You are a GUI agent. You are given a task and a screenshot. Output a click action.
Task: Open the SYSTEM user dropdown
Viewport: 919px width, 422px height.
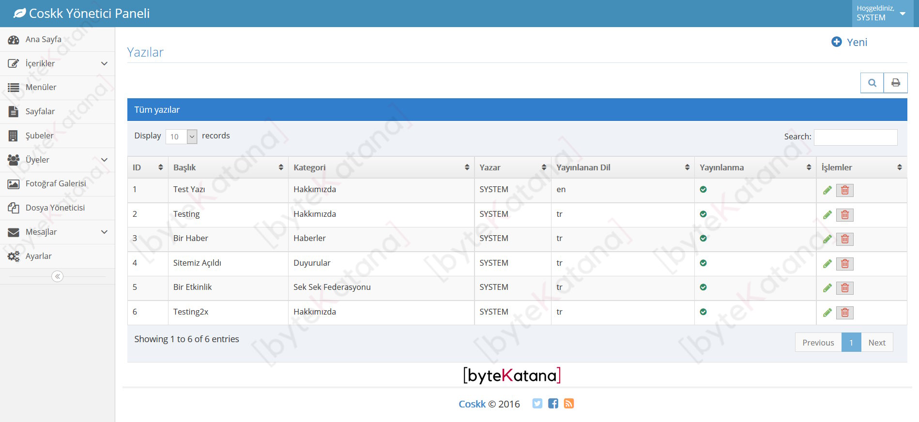(881, 14)
